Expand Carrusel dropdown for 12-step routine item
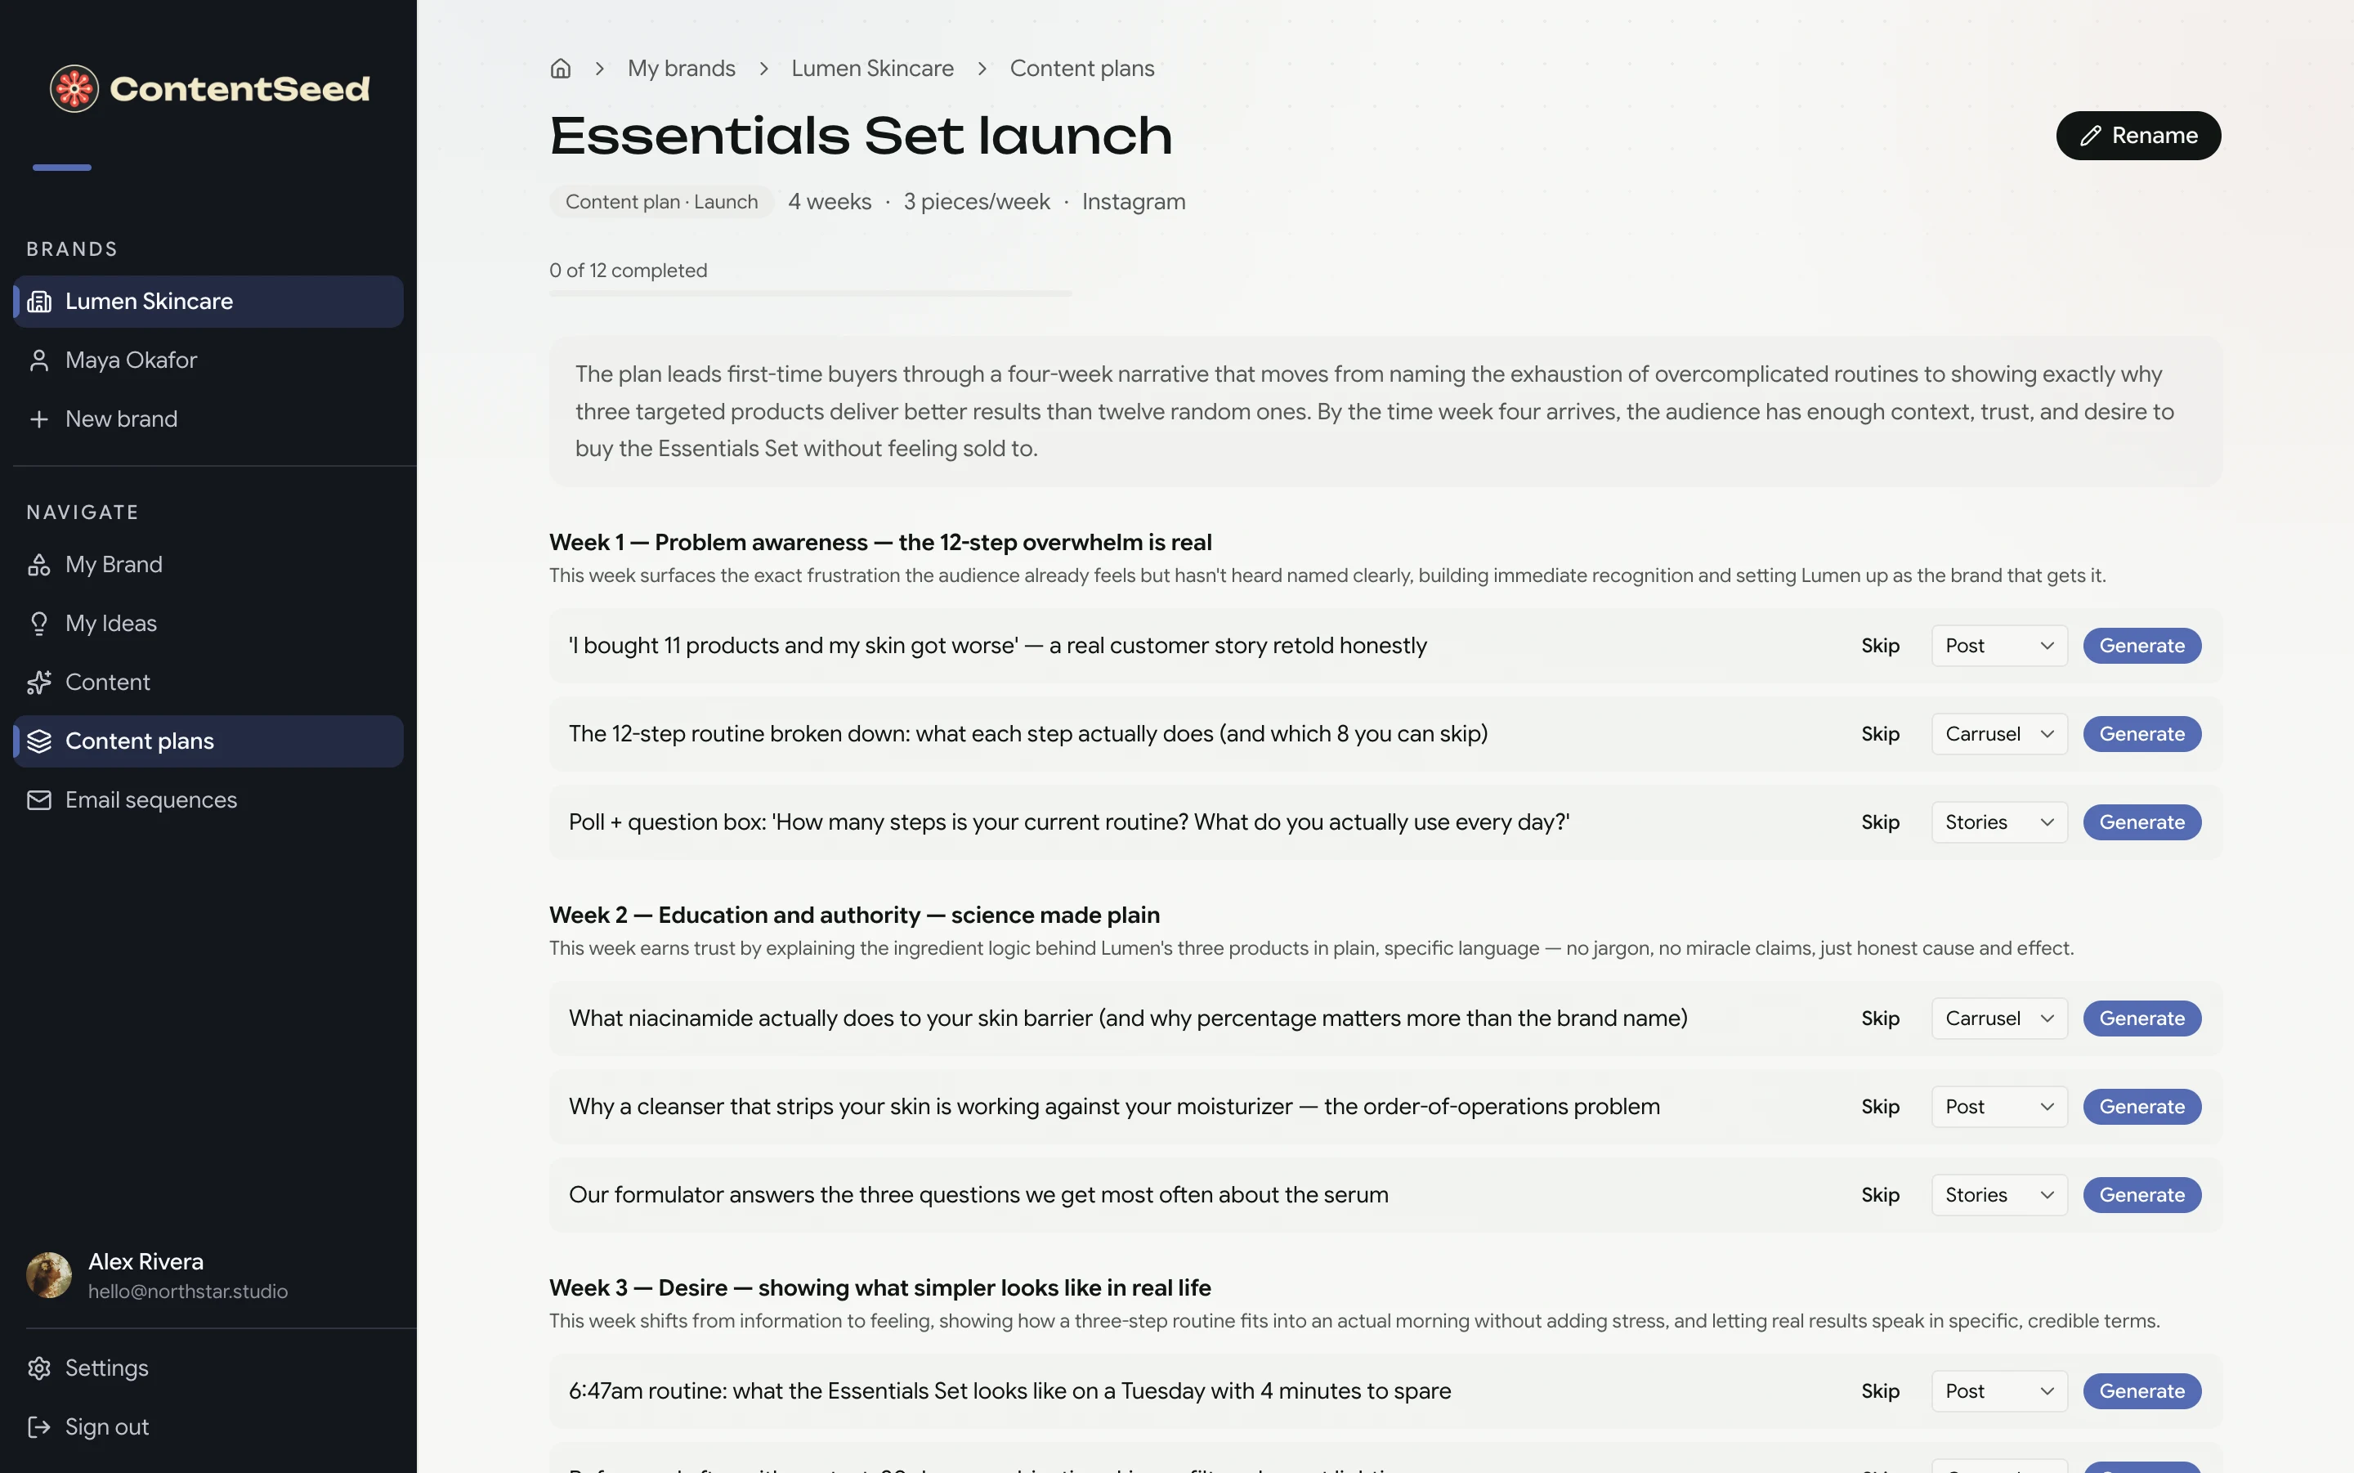This screenshot has height=1473, width=2354. pos(1998,733)
